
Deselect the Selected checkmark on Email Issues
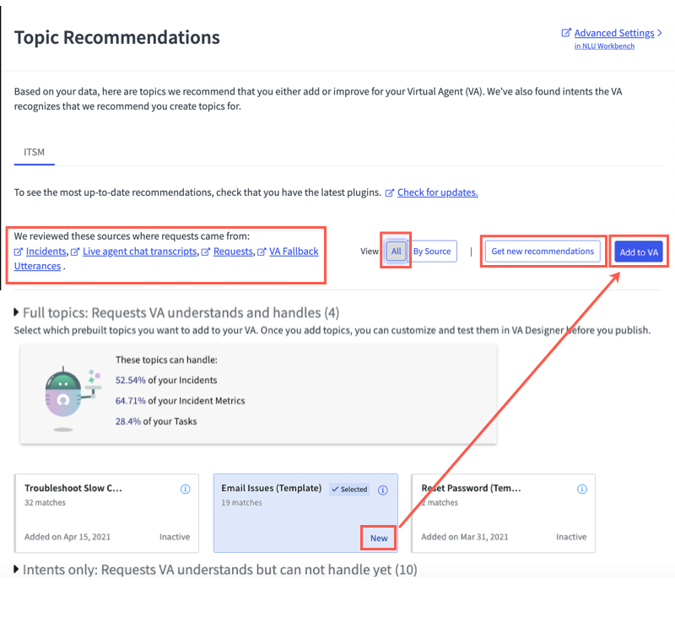pyautogui.click(x=349, y=490)
